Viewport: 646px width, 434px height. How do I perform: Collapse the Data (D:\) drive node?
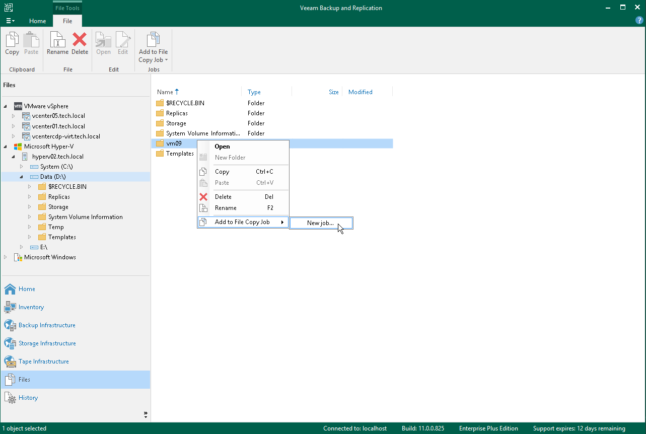(x=22, y=177)
